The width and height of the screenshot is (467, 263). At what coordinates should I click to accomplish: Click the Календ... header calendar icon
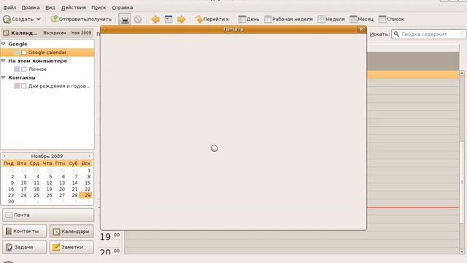tap(7, 33)
